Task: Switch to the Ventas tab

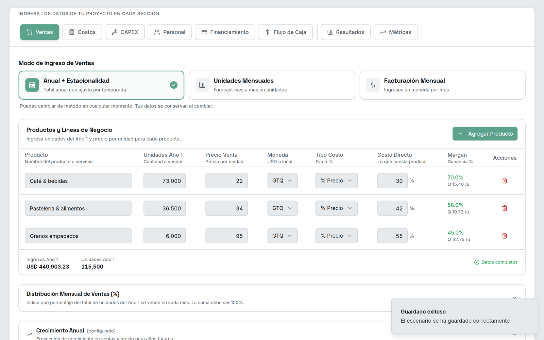Action: pyautogui.click(x=39, y=32)
